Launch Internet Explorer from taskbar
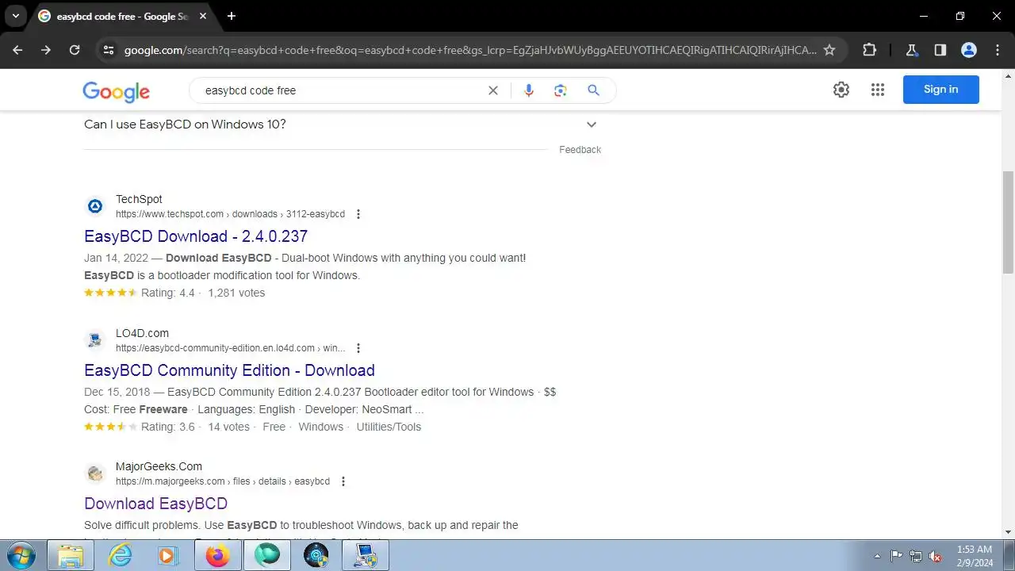This screenshot has width=1015, height=571. (x=120, y=556)
